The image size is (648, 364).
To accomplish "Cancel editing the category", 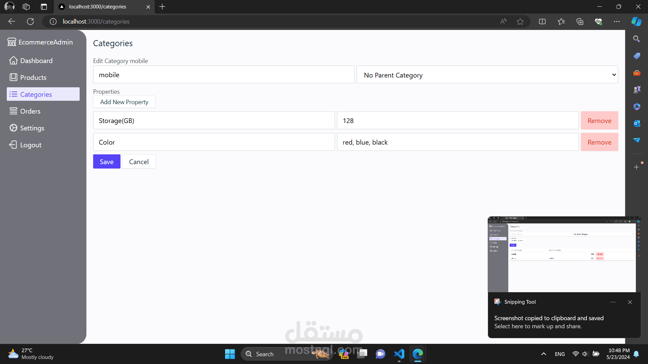I will (139, 162).
